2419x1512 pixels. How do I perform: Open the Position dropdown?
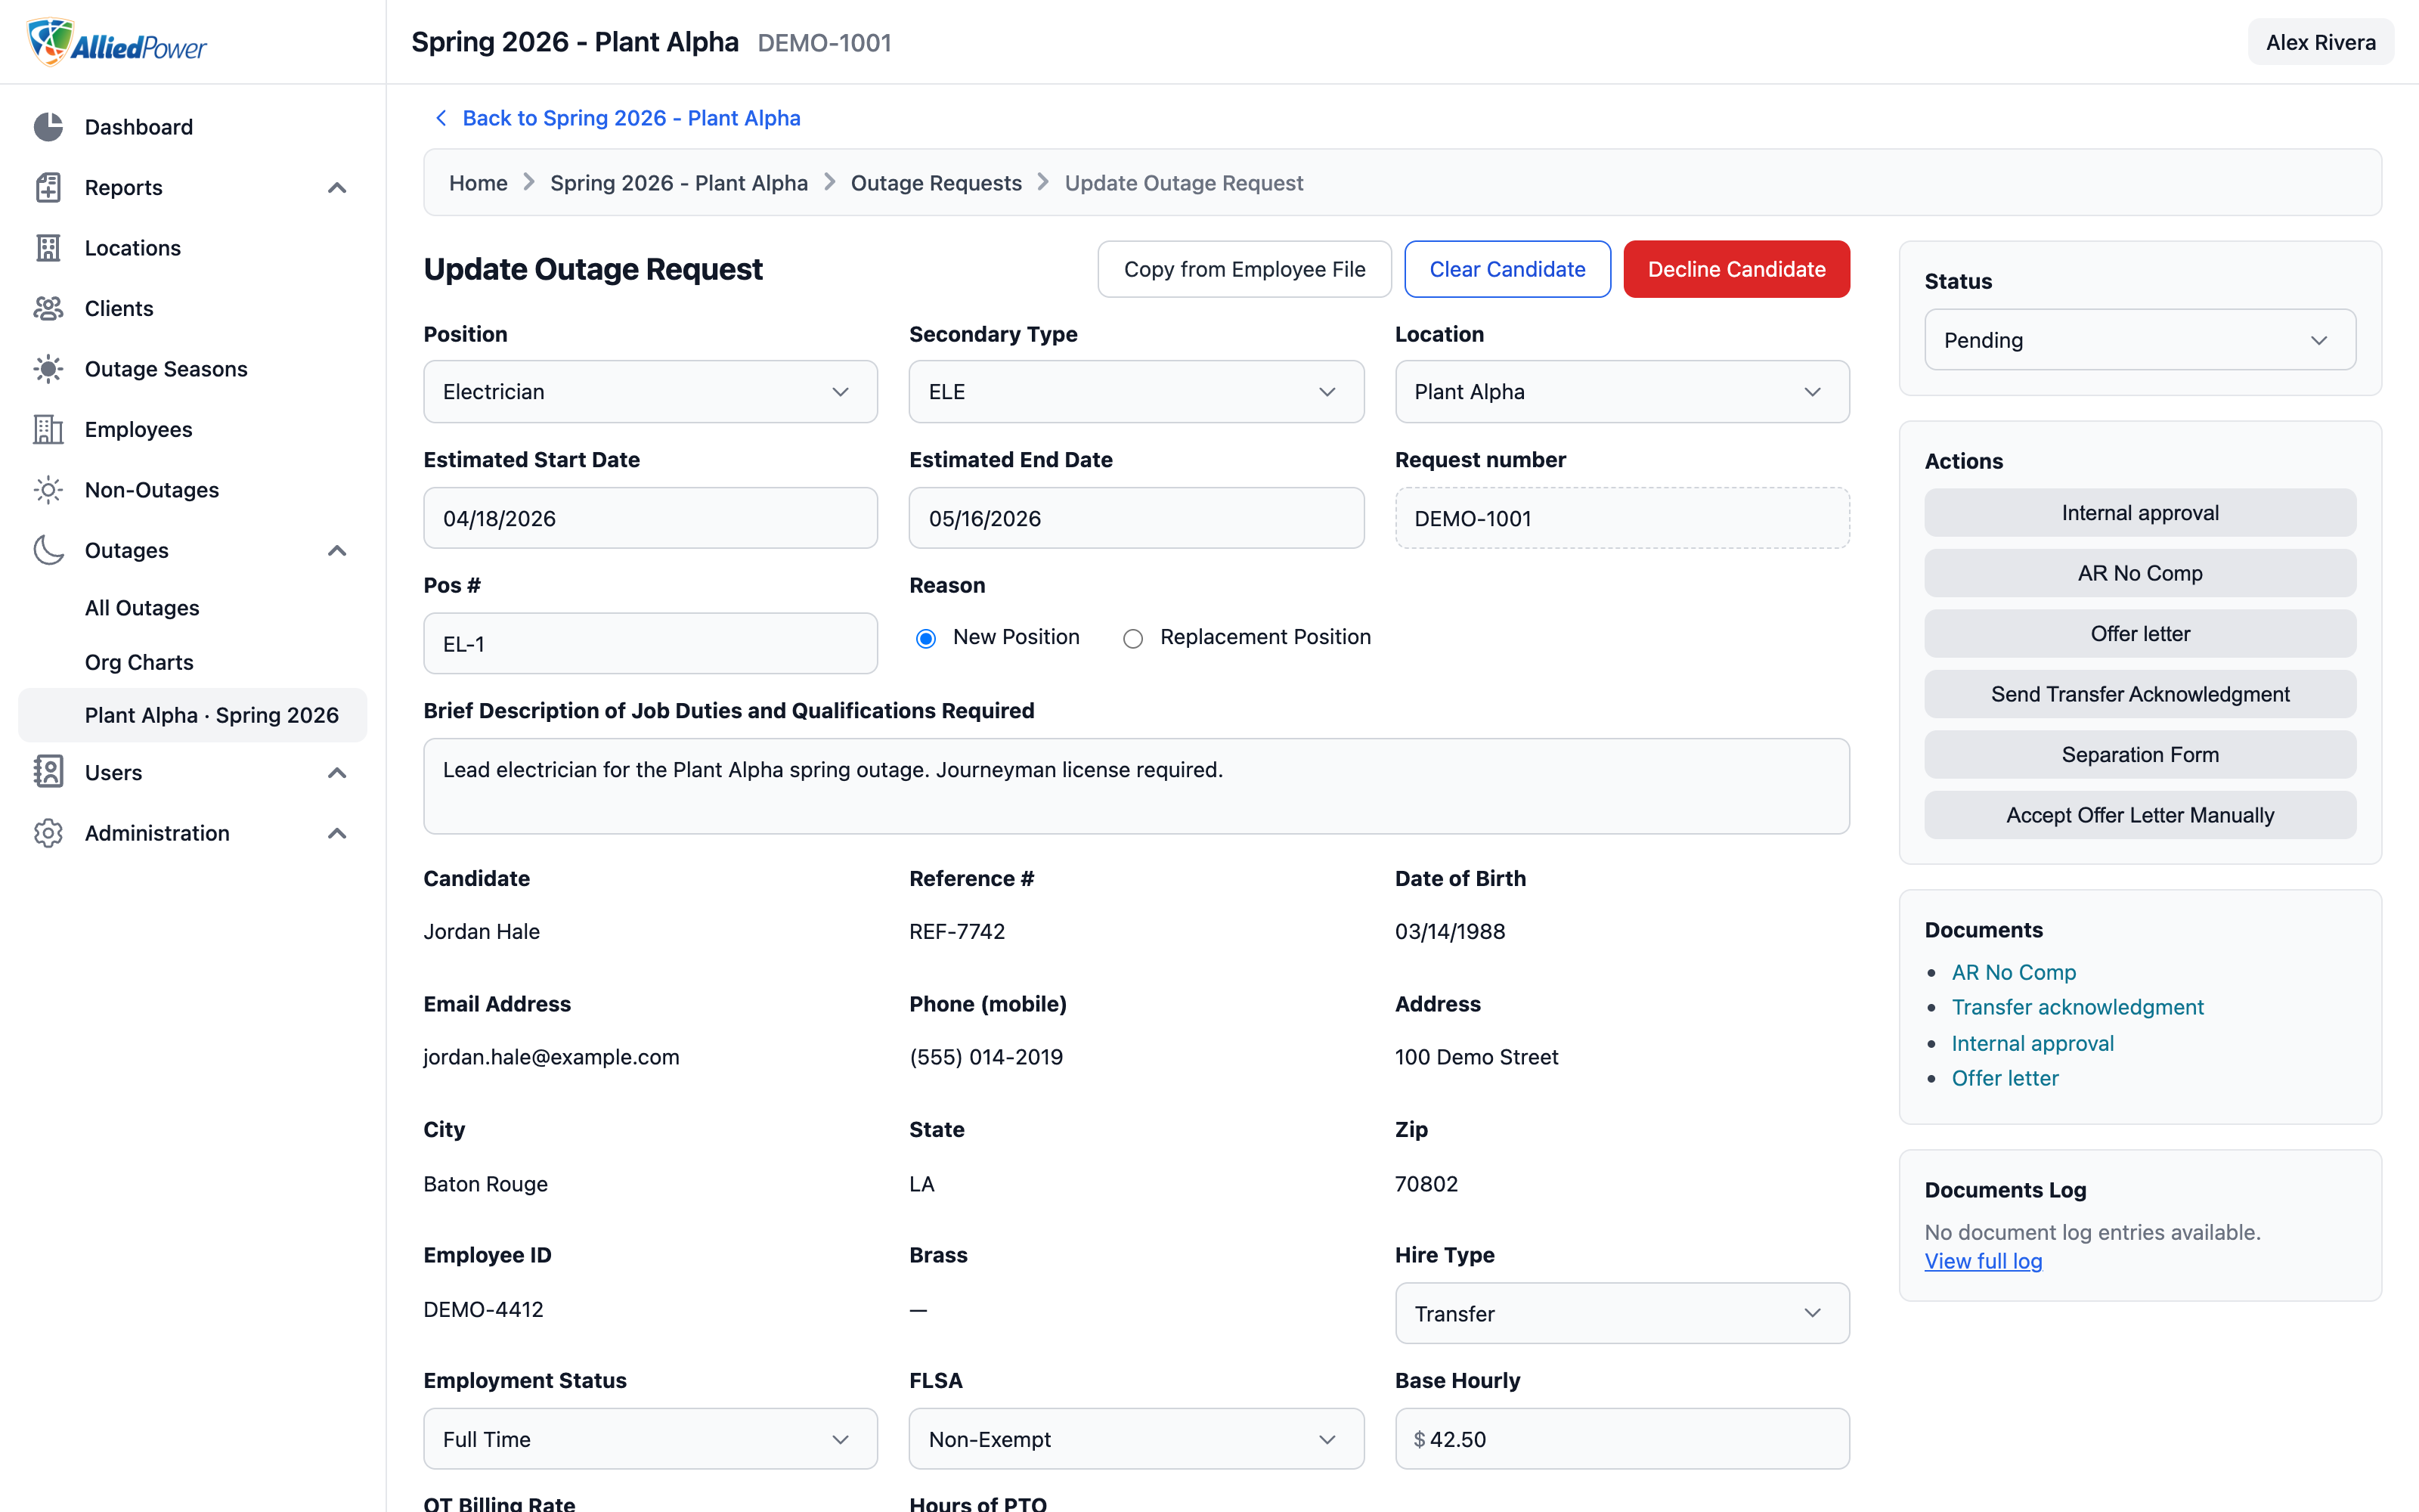click(x=651, y=392)
